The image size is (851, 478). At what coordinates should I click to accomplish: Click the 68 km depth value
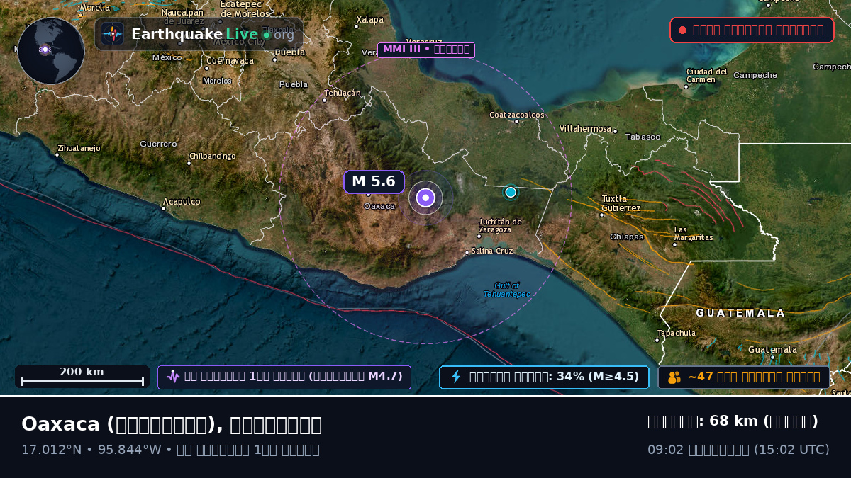coord(733,421)
